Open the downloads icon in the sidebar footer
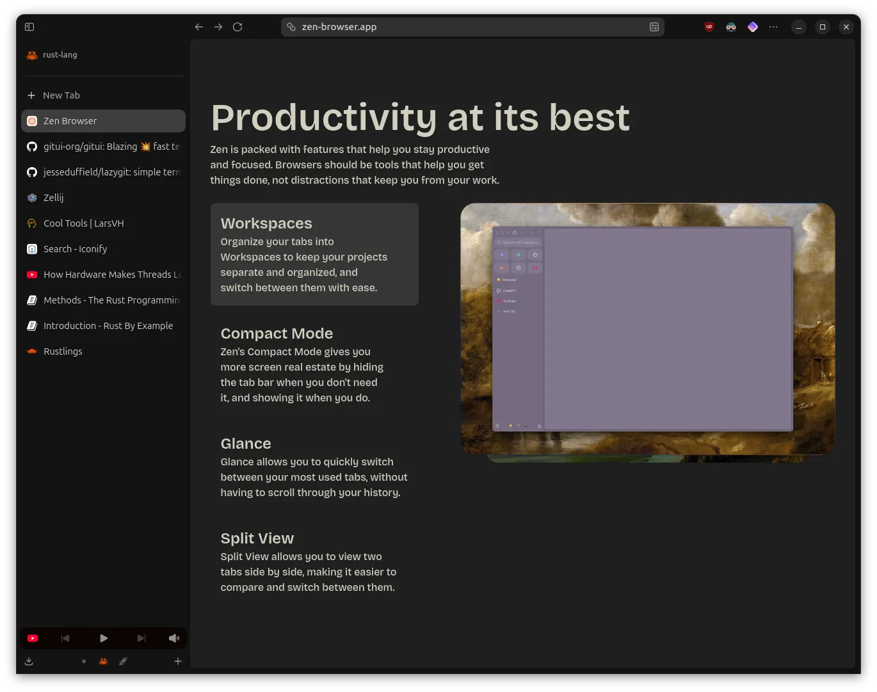 tap(29, 661)
